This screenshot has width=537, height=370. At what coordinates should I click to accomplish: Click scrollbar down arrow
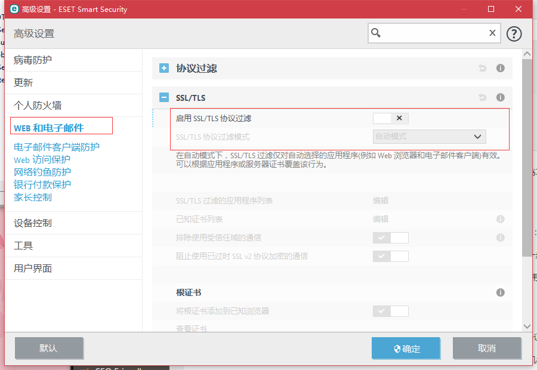527,326
